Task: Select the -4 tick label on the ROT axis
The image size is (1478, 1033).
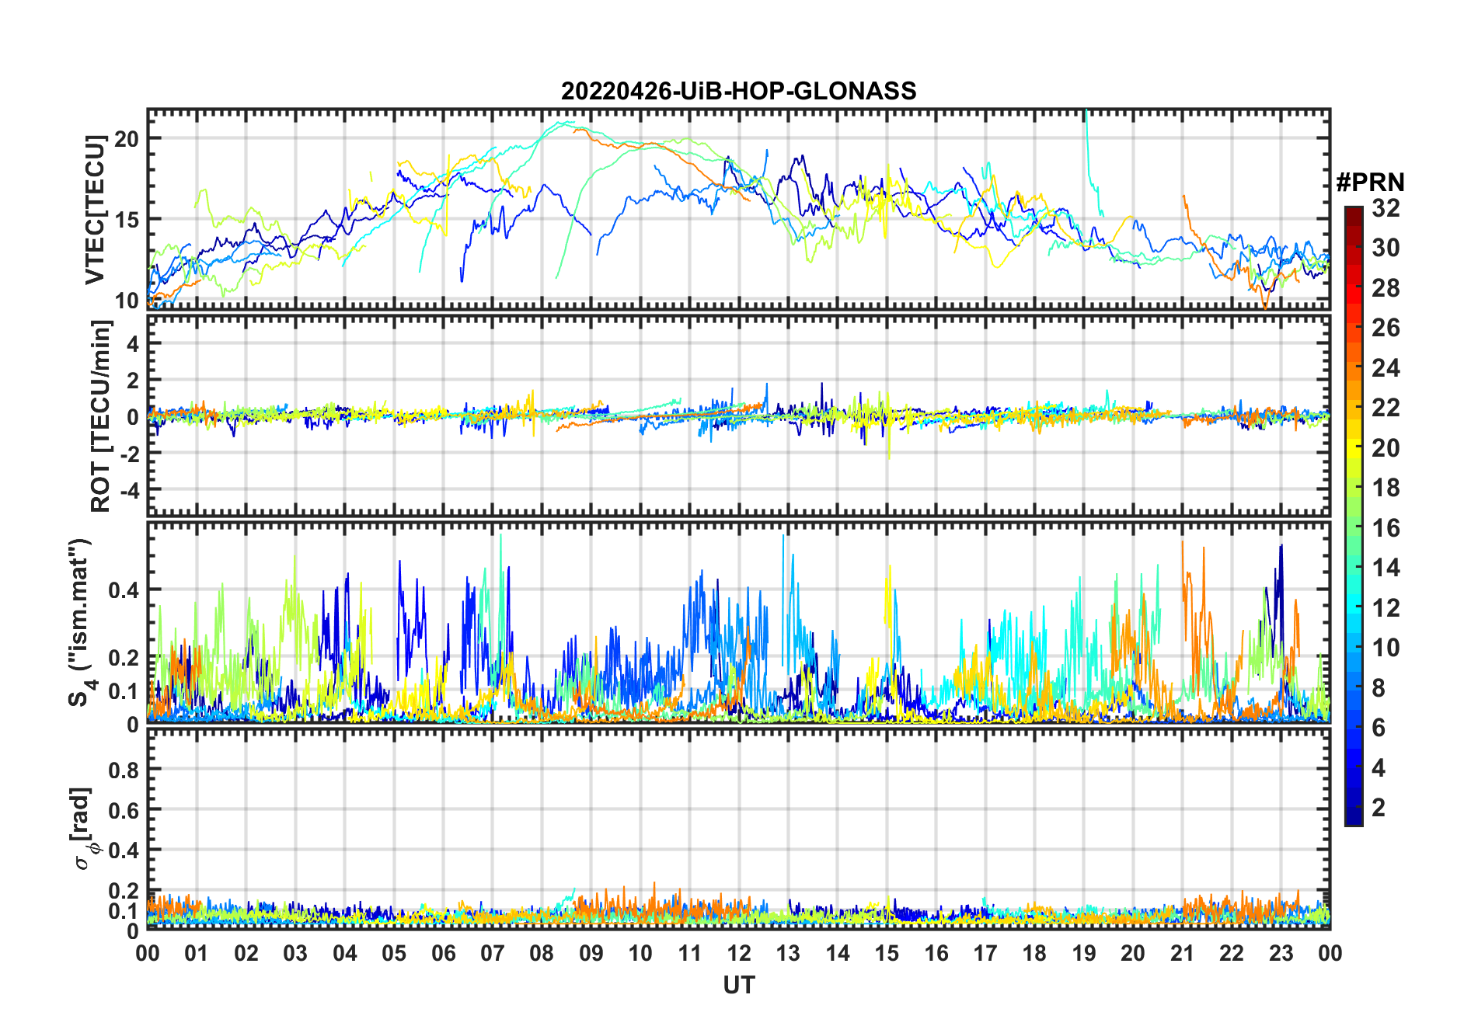Action: [130, 491]
